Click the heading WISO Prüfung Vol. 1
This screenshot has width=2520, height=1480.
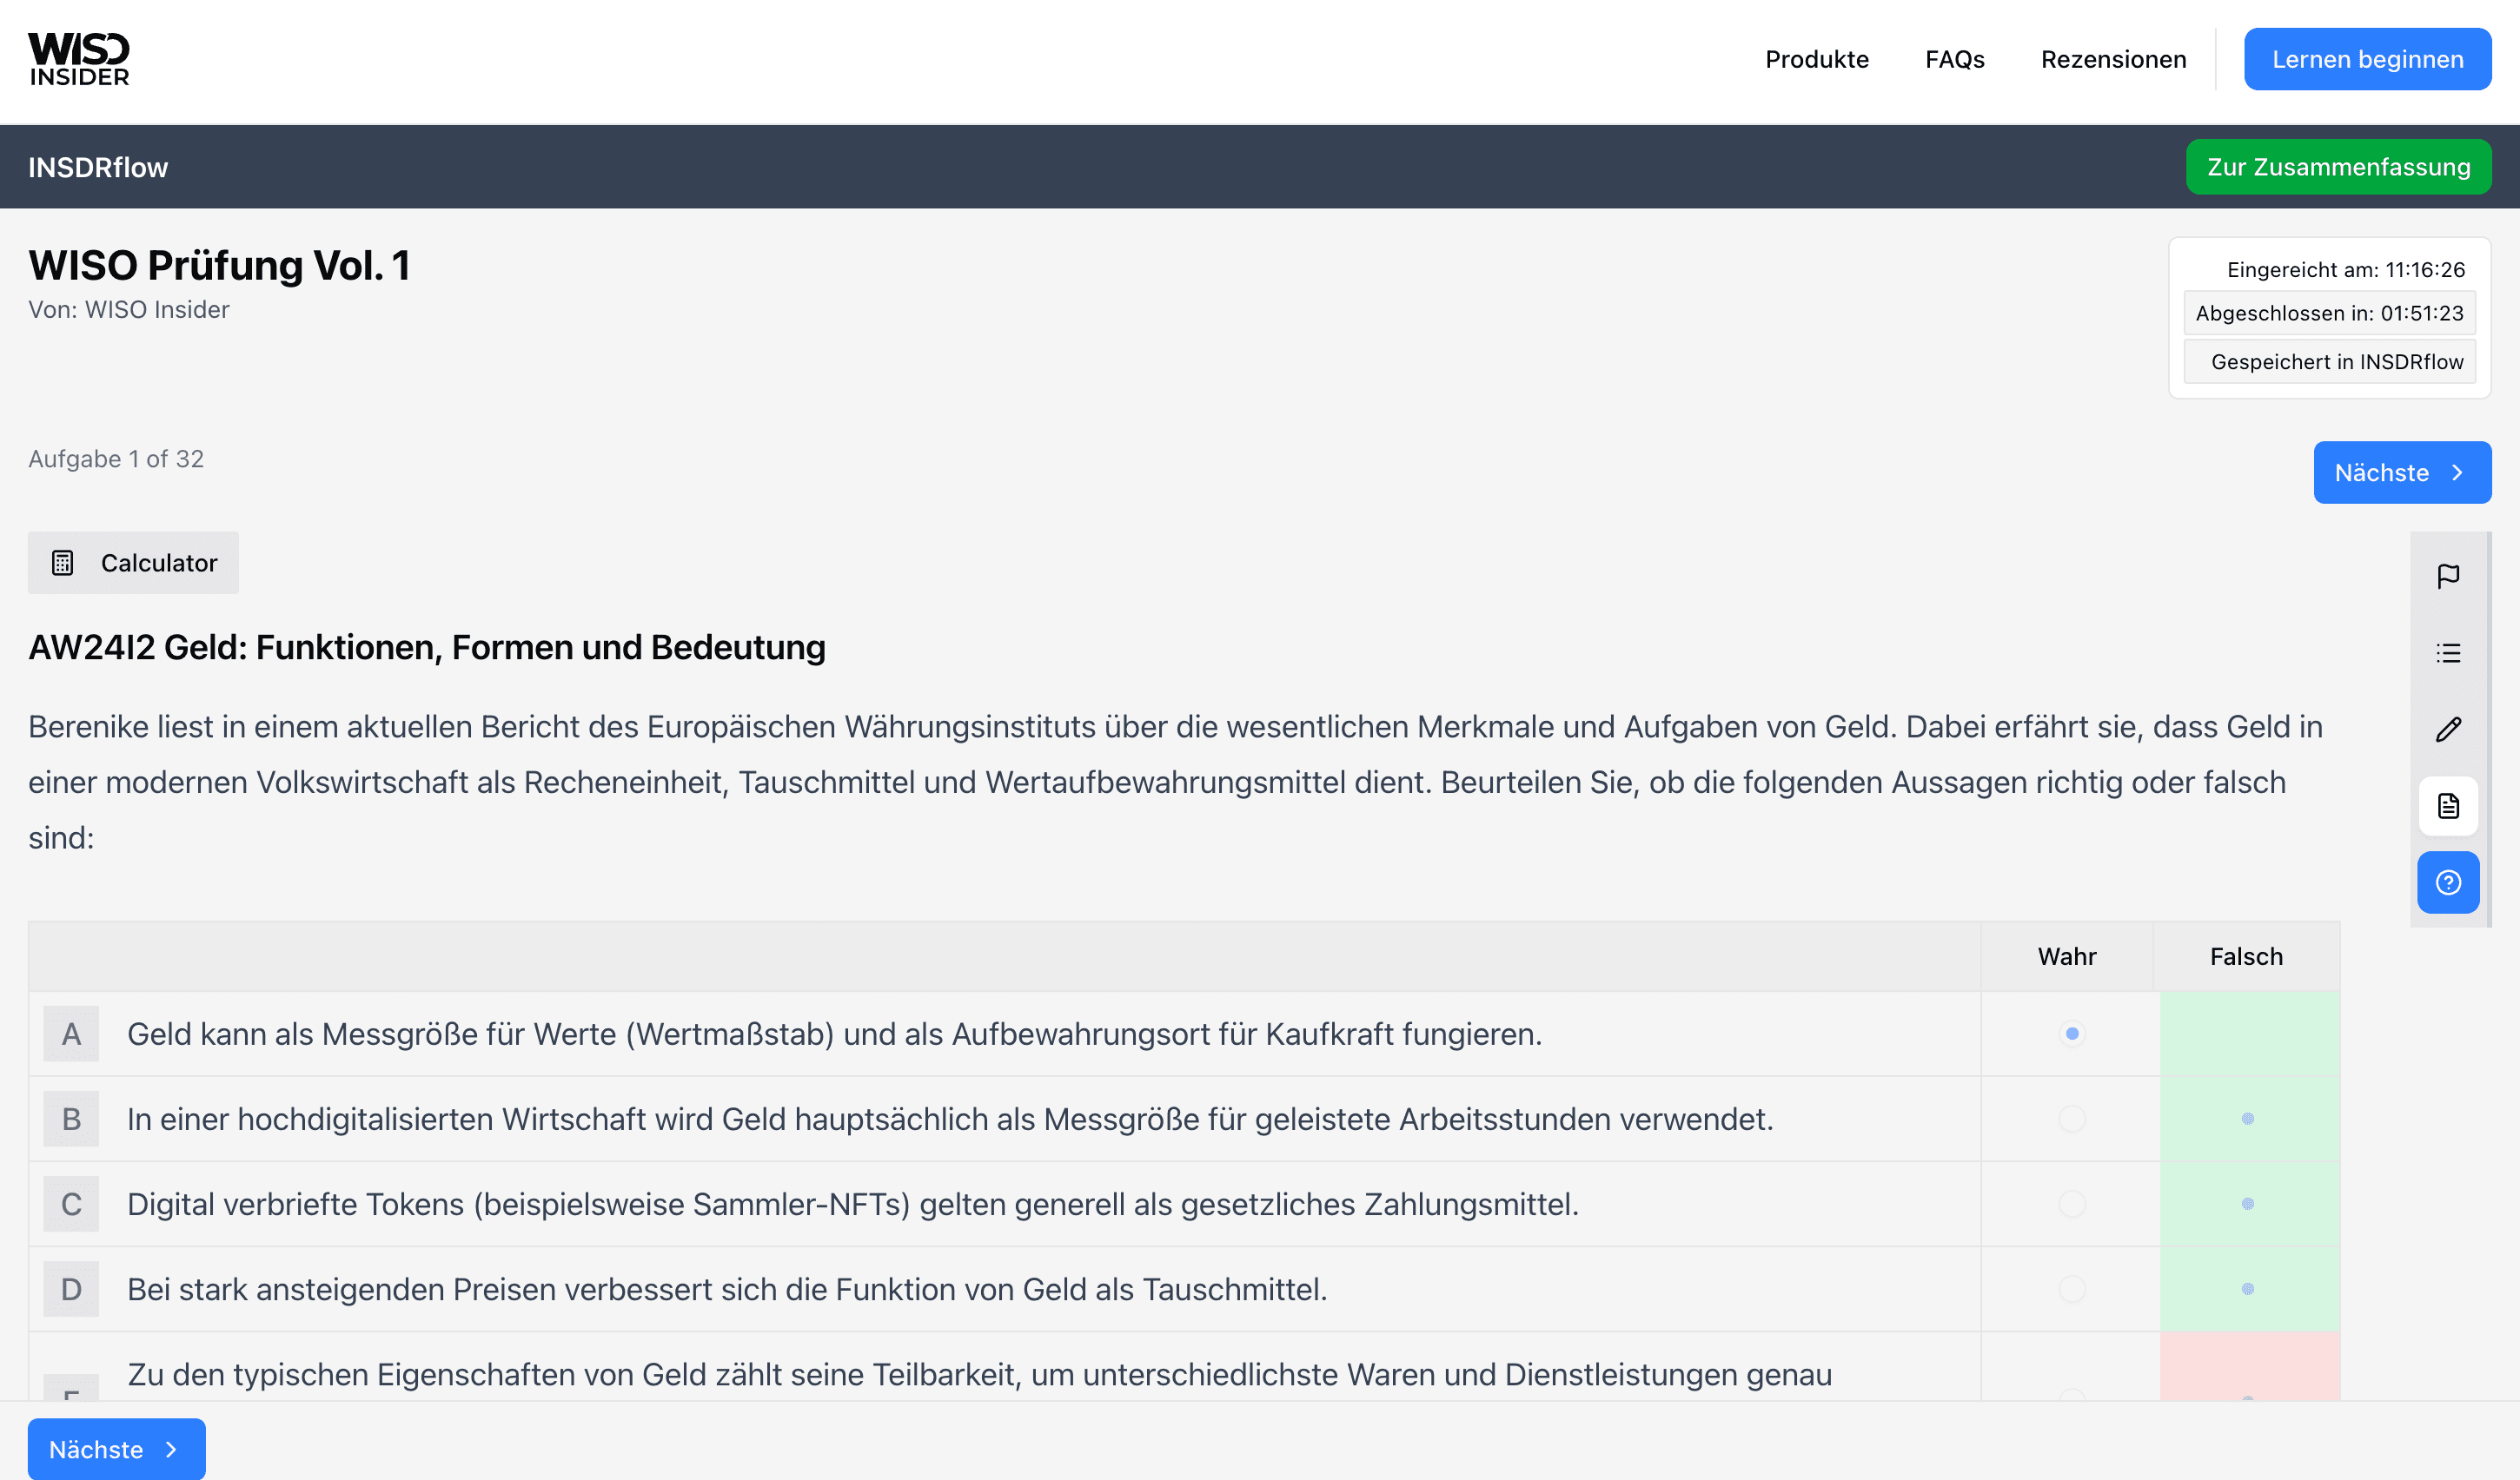[x=219, y=265]
